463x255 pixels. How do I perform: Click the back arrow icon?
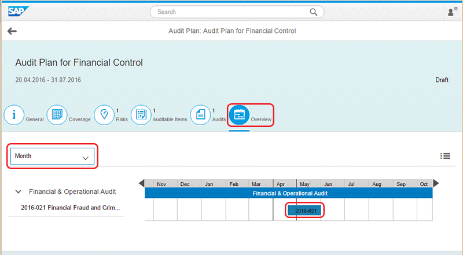pyautogui.click(x=12, y=31)
